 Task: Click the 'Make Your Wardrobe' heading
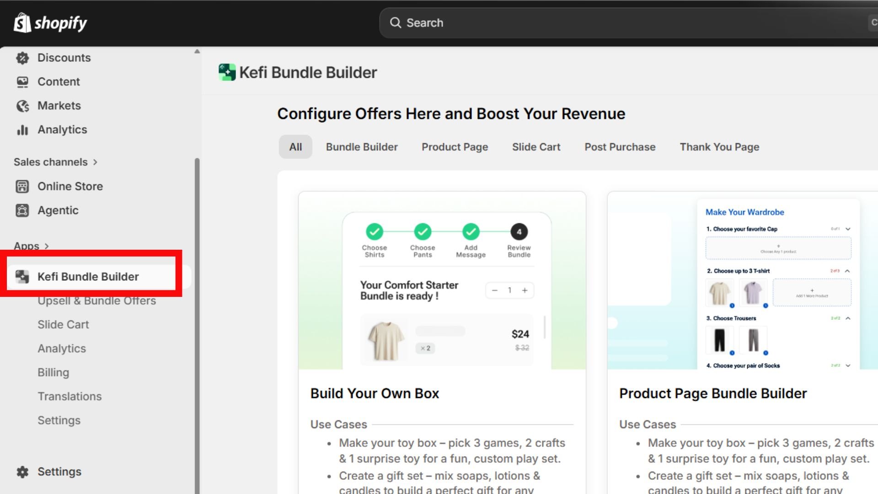point(744,212)
